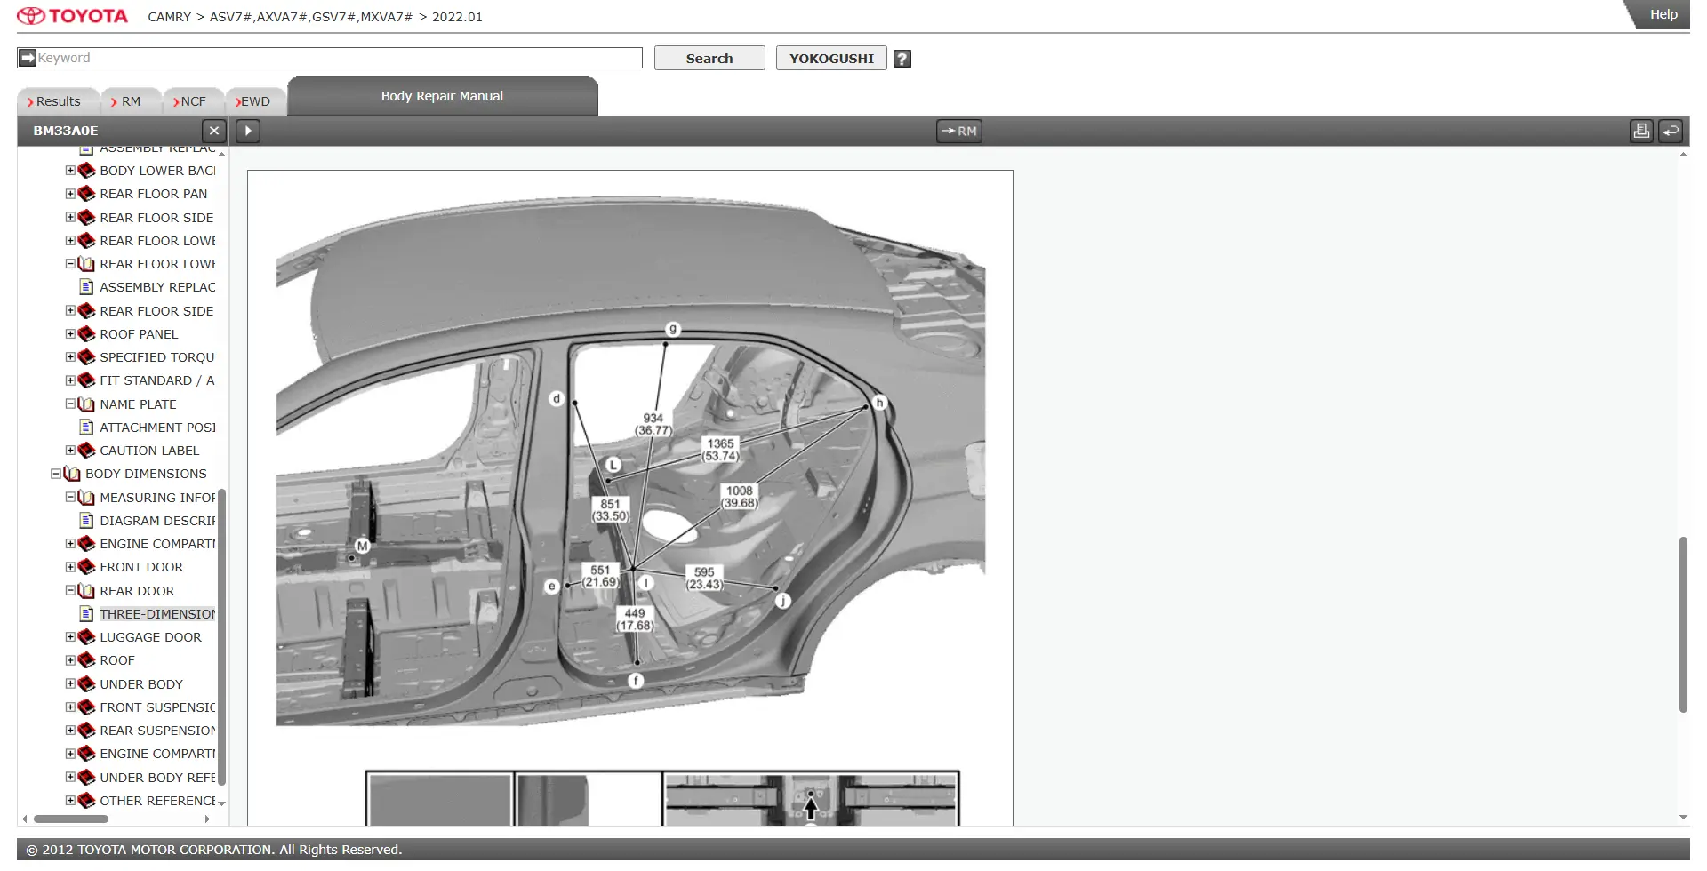Select the FRONT DOOR tree item
Viewport: 1707px width, 871px height.
(141, 567)
